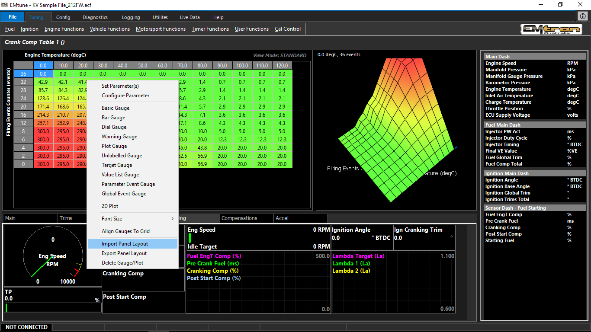Switch to the Trims panel tab
The height and width of the screenshot is (332, 591).
coord(72,218)
